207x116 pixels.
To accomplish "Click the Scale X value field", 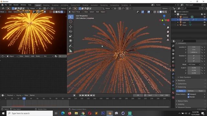I will click(194, 68).
